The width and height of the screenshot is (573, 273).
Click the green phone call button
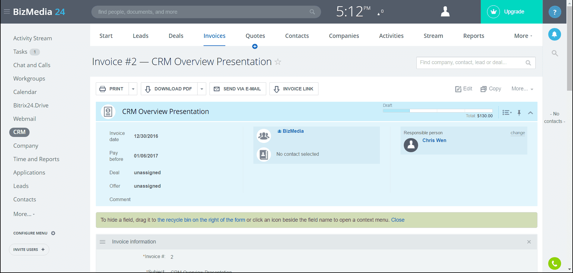tap(554, 263)
